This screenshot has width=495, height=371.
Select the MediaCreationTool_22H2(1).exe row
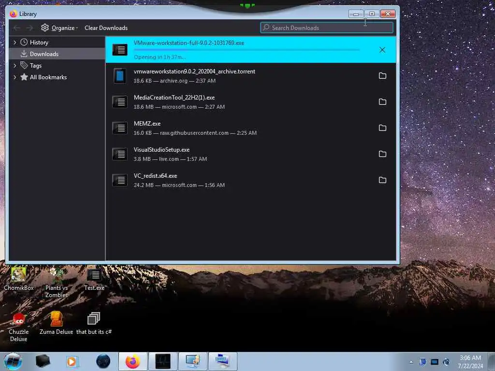click(251, 102)
